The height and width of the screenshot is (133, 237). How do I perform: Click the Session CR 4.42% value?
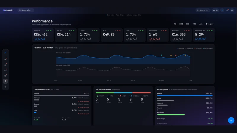(36, 120)
